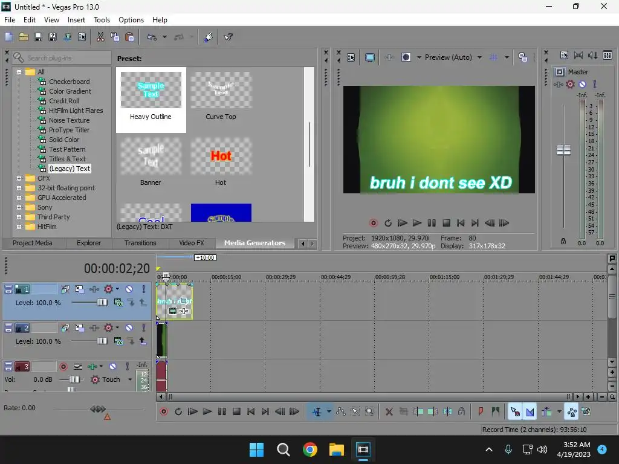
Task: Insert a region with the green flags icon
Action: tap(496, 412)
